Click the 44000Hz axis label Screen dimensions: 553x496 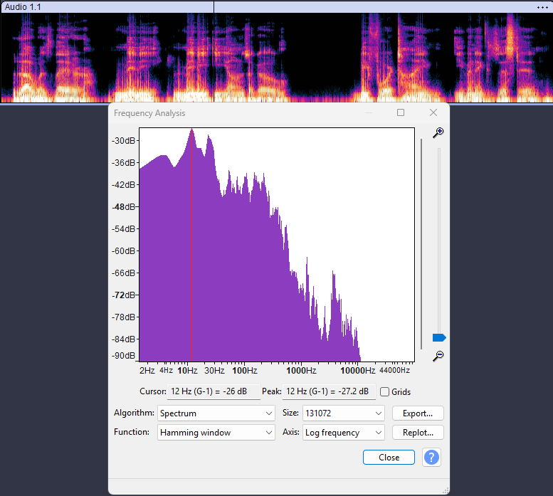394,371
